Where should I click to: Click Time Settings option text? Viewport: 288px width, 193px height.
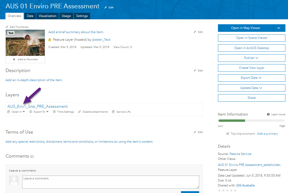point(66,112)
